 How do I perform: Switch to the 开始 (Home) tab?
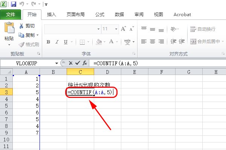click(x=32, y=15)
